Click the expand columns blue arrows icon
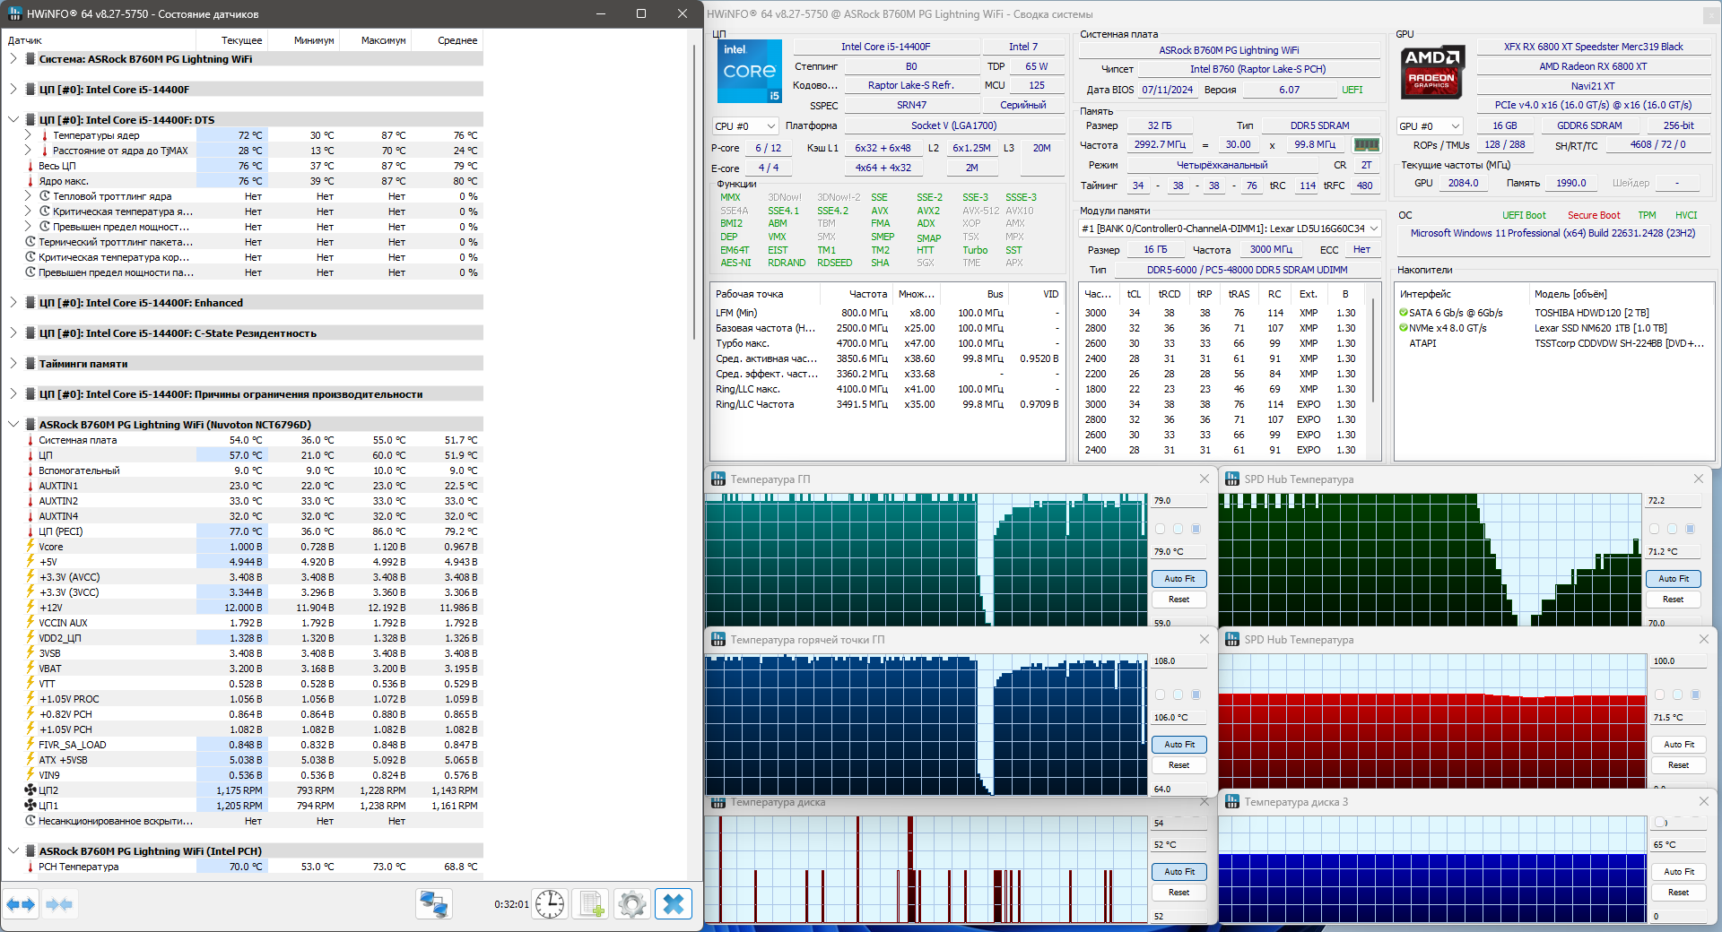1722x932 pixels. (x=21, y=904)
